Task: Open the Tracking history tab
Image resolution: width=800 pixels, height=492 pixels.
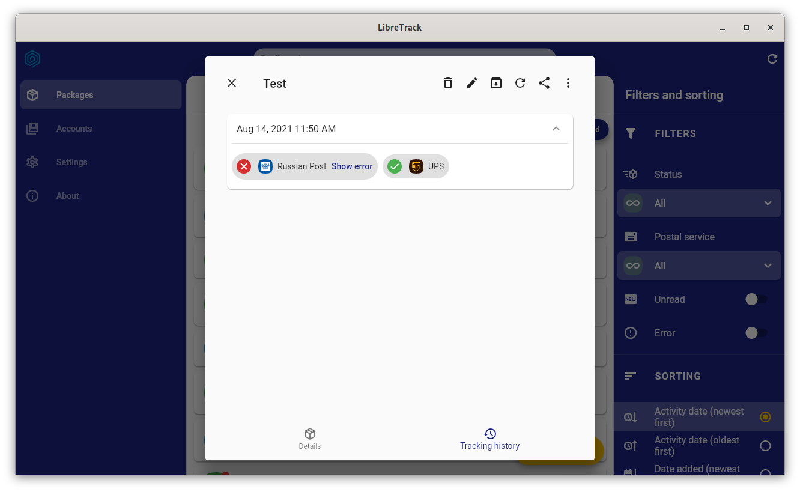Action: (x=490, y=439)
